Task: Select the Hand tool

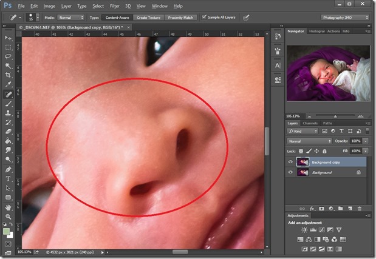Action: click(8, 207)
